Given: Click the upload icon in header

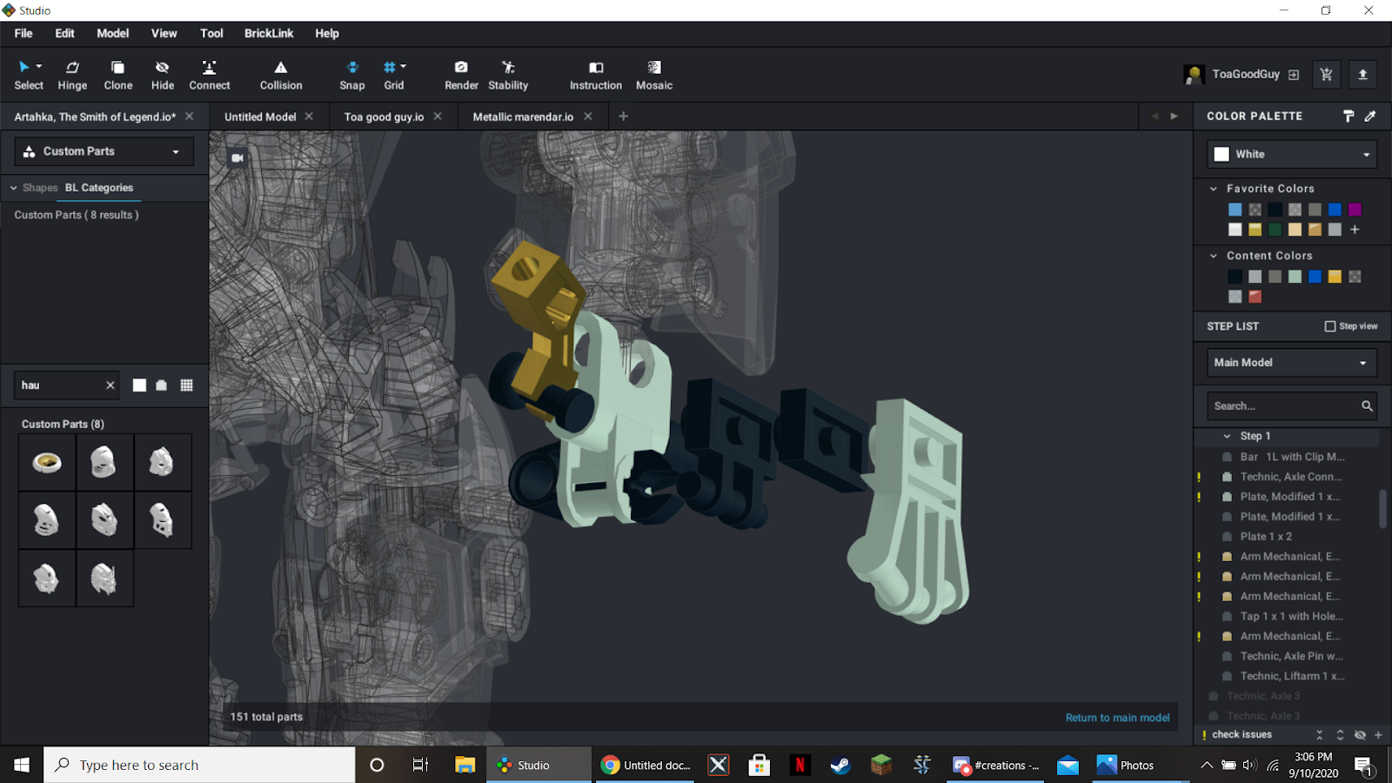Looking at the screenshot, I should [1362, 75].
